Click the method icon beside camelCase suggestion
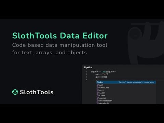The height and width of the screenshot is (123, 164). click(x=98, y=87)
